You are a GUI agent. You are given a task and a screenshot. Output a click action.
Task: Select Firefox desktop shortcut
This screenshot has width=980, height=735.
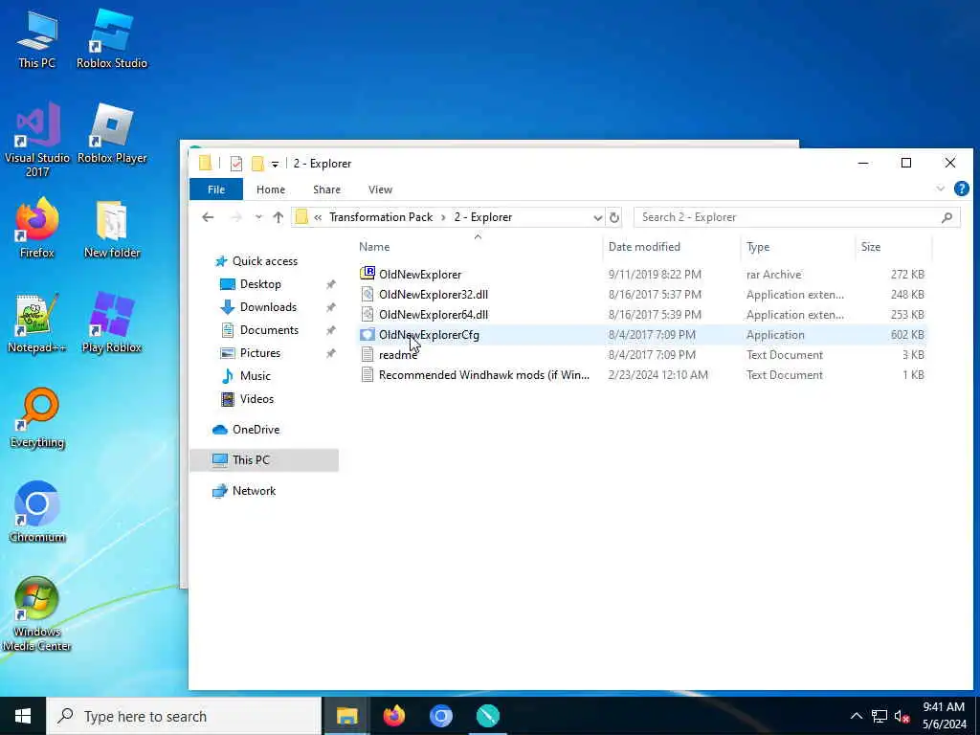(37, 228)
